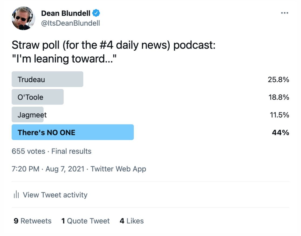Viewport: 301px width, 236px height.
Task: Click the blue verified badge icon
Action: [96, 13]
